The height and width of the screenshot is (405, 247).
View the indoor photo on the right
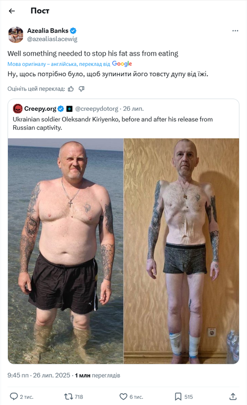(182, 251)
